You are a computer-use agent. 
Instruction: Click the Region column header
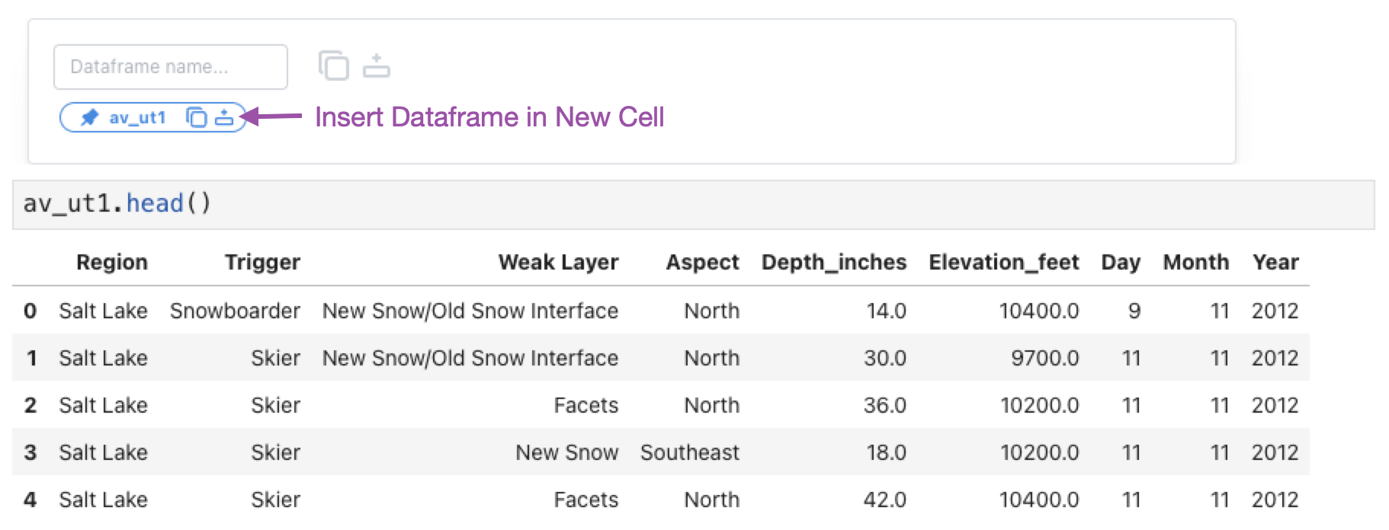click(112, 262)
